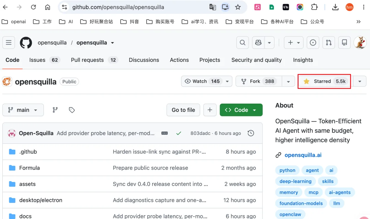Open the kangaroo user avatar menu

(360, 43)
